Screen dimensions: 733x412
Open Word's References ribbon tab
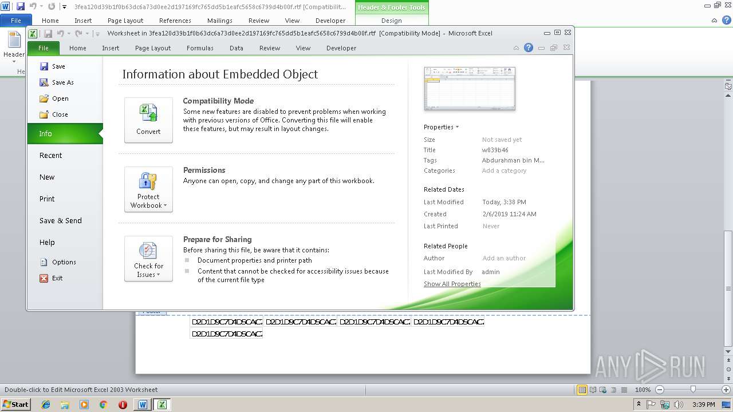(175, 21)
